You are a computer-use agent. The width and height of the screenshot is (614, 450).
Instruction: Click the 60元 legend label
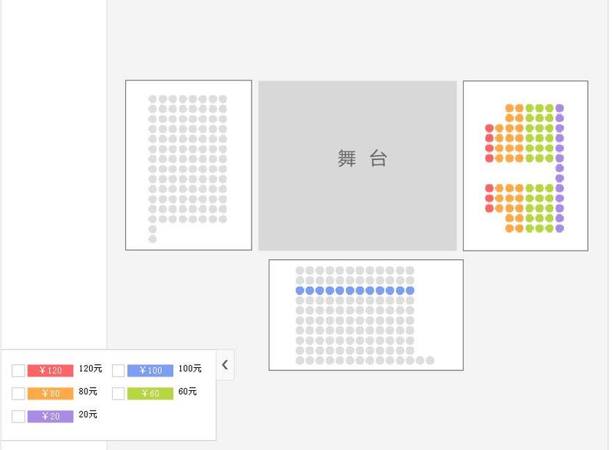pyautogui.click(x=188, y=392)
